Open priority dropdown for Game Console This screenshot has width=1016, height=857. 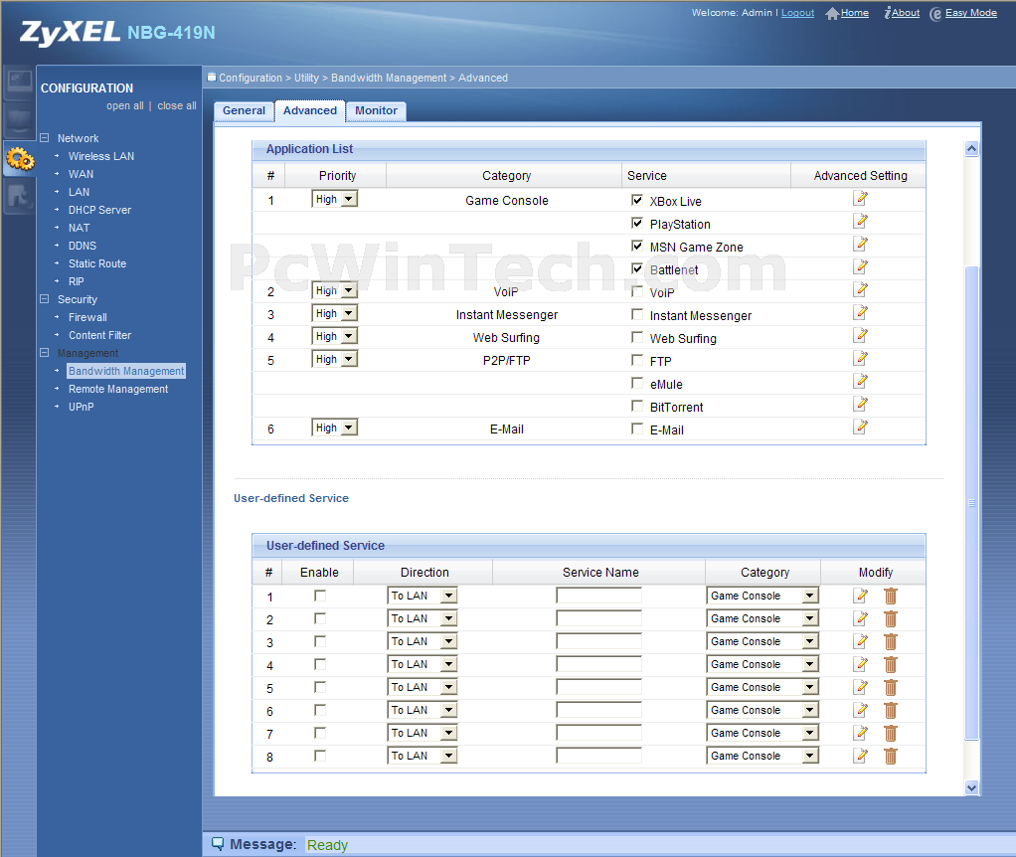tap(334, 199)
